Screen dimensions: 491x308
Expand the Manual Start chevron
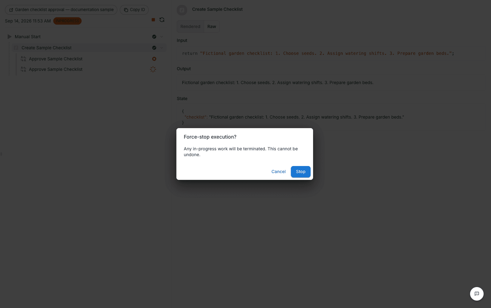coord(162,37)
